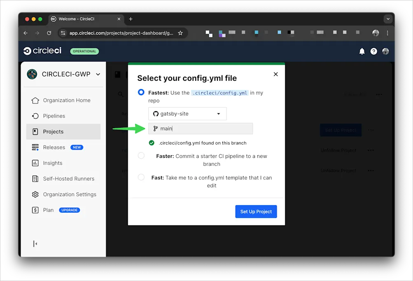Click the Organization Home house icon
Image resolution: width=413 pixels, height=281 pixels.
pyautogui.click(x=35, y=101)
